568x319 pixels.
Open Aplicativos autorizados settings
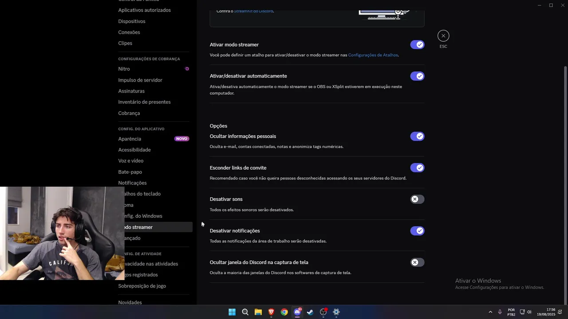144,10
